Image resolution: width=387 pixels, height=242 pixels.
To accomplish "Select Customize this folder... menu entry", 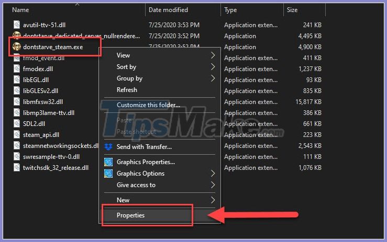I will click(x=159, y=105).
